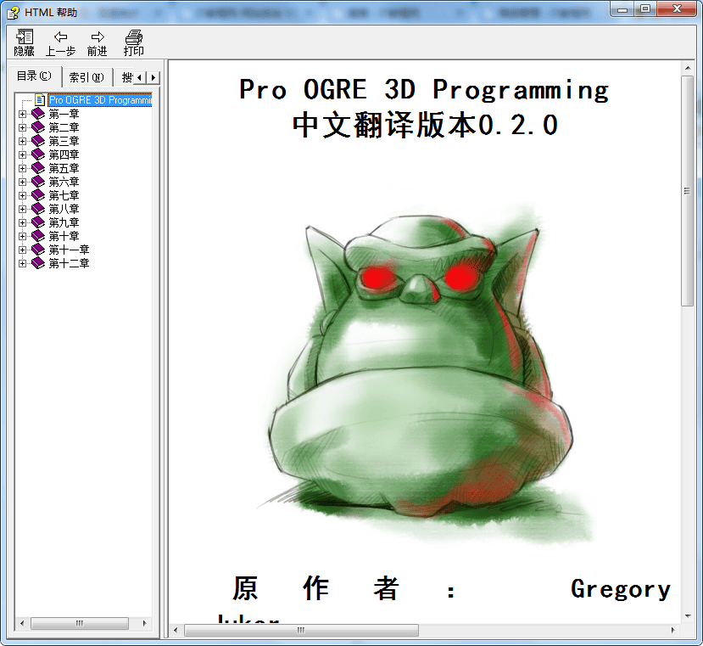This screenshot has height=646, width=703.
Task: Expand the 第一章 tree node
Action: (x=22, y=113)
